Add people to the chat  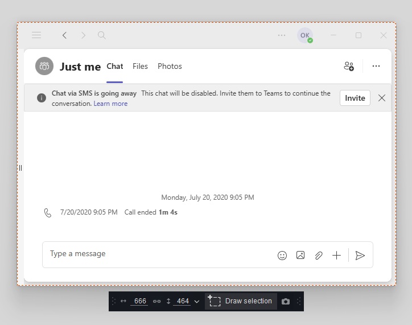point(349,66)
